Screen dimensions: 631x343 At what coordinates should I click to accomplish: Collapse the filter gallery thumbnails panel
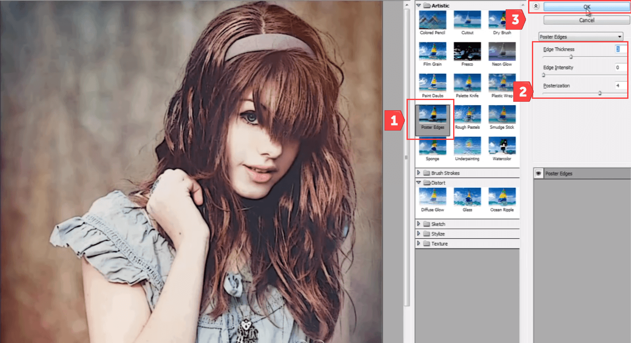click(536, 6)
